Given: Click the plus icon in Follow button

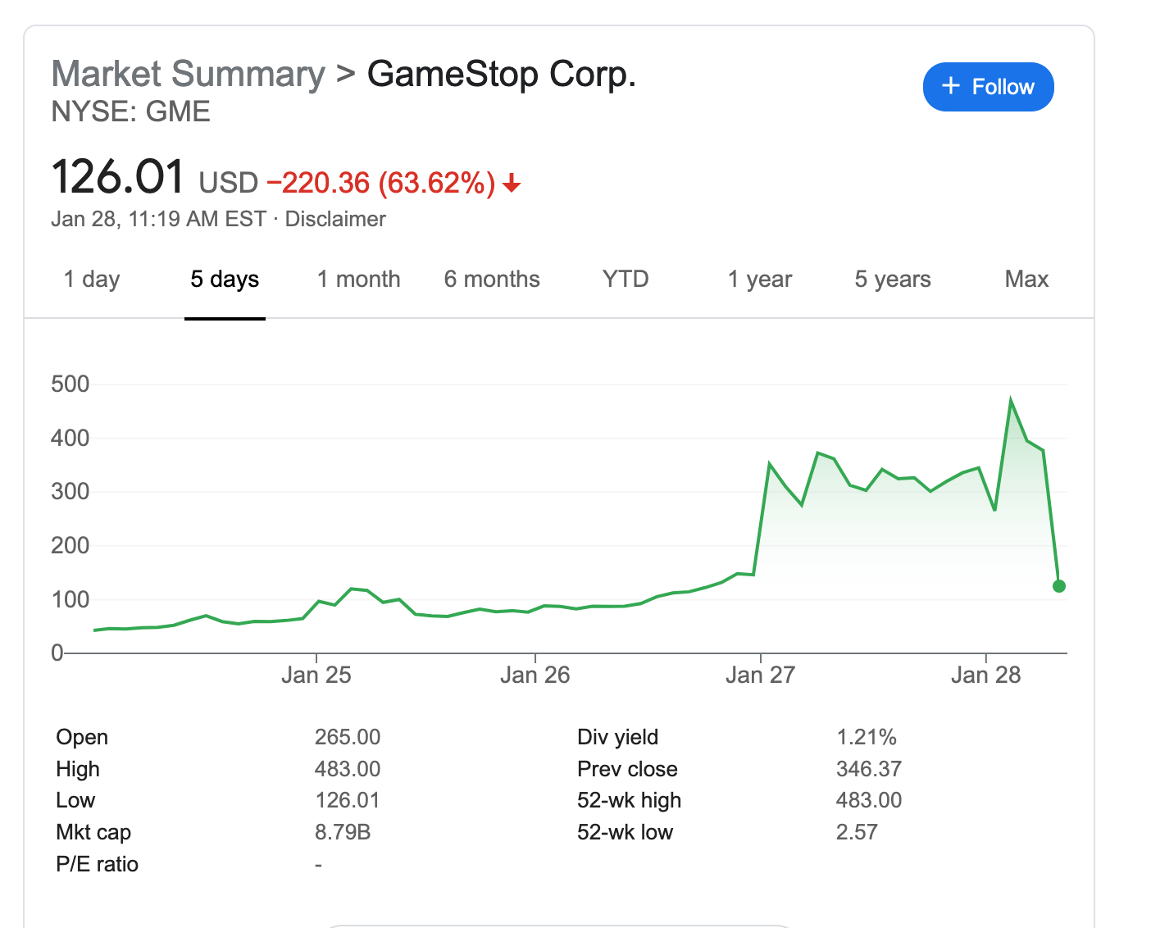Looking at the screenshot, I should (951, 86).
